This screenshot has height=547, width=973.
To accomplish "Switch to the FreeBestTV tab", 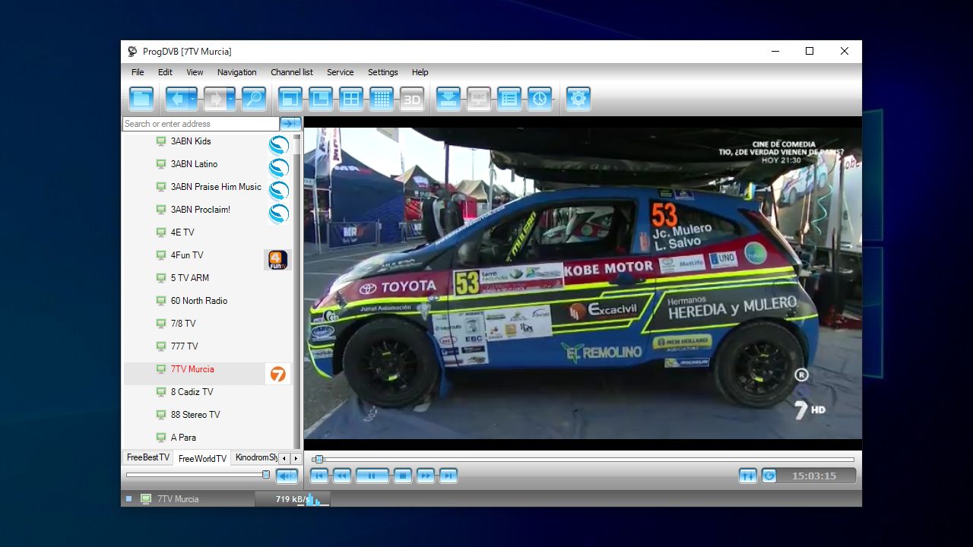I will [147, 457].
